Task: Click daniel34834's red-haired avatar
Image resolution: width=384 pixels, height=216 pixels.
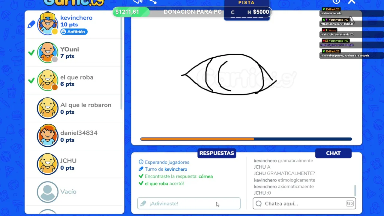Action: [47, 136]
